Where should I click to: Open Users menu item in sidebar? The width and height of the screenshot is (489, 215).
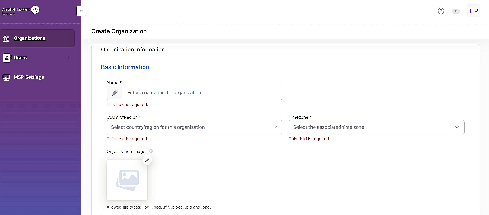point(37,58)
